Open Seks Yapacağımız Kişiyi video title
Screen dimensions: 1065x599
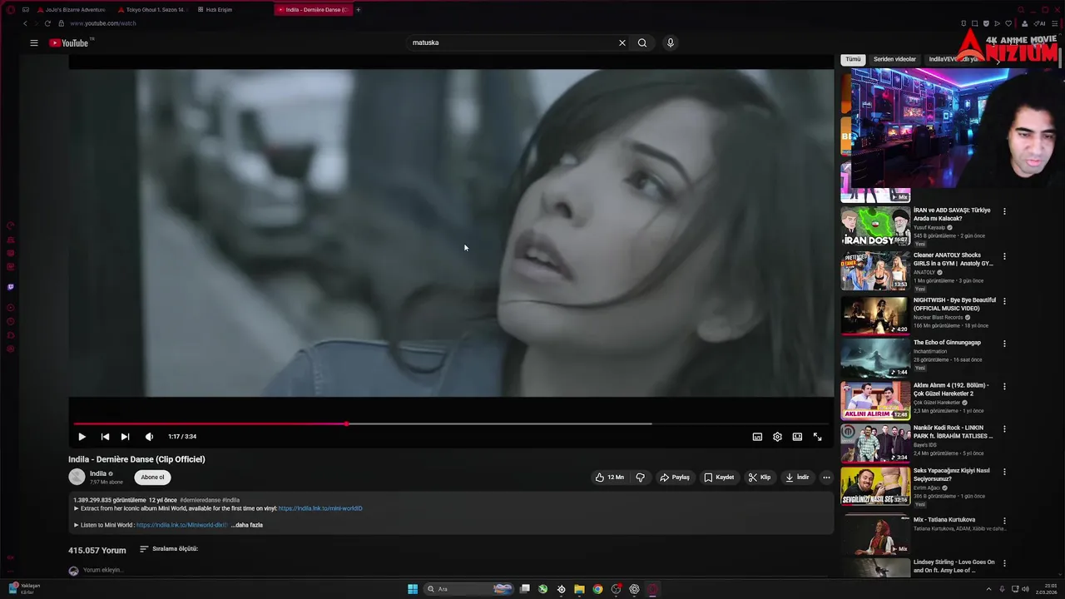tap(952, 474)
